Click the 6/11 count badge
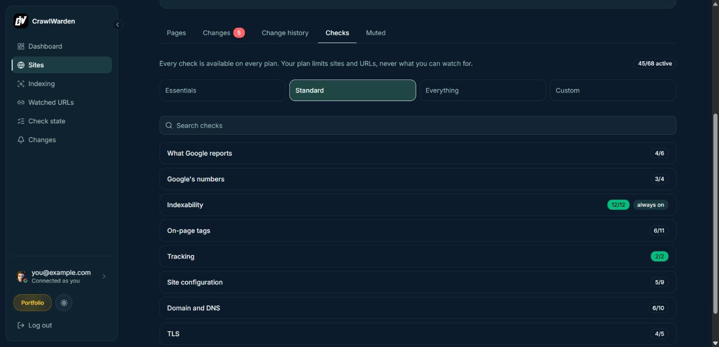This screenshot has width=719, height=347. 659,231
